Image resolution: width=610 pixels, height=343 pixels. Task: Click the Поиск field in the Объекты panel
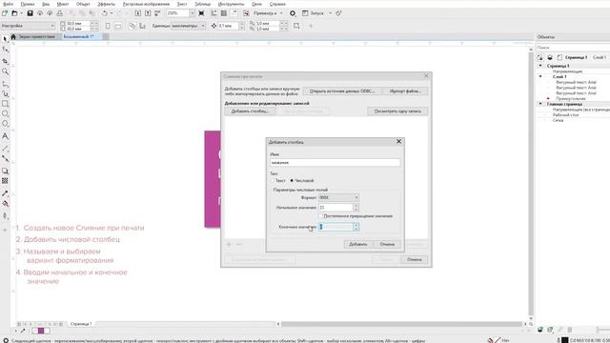[573, 48]
